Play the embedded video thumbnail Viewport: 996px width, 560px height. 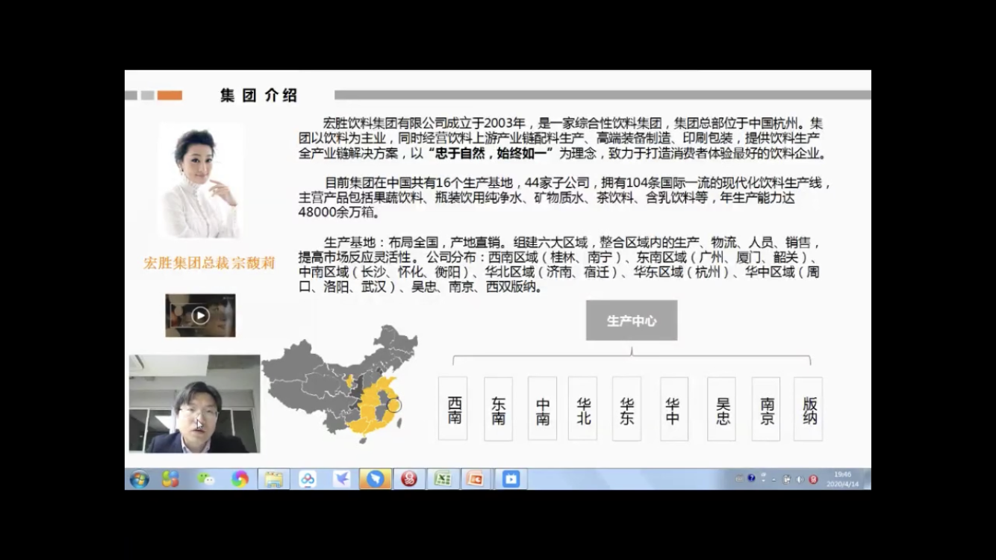pyautogui.click(x=200, y=315)
